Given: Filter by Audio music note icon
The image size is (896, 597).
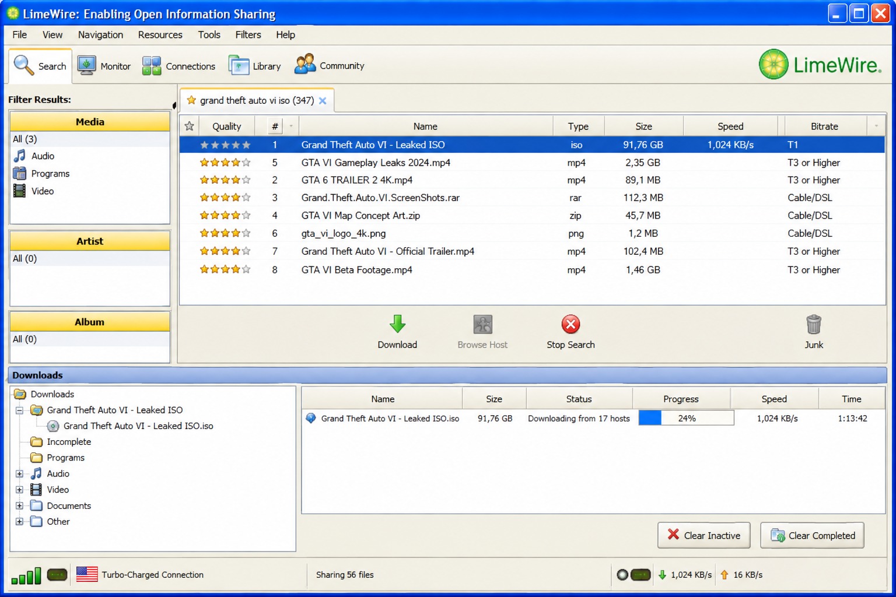Looking at the screenshot, I should (x=20, y=156).
